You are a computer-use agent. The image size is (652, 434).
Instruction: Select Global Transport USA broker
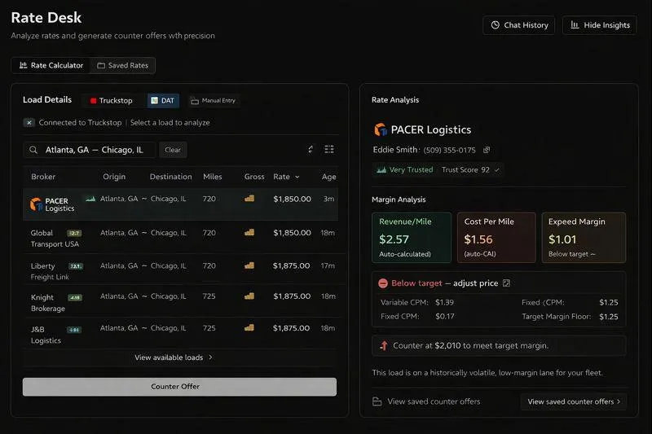[x=55, y=239]
